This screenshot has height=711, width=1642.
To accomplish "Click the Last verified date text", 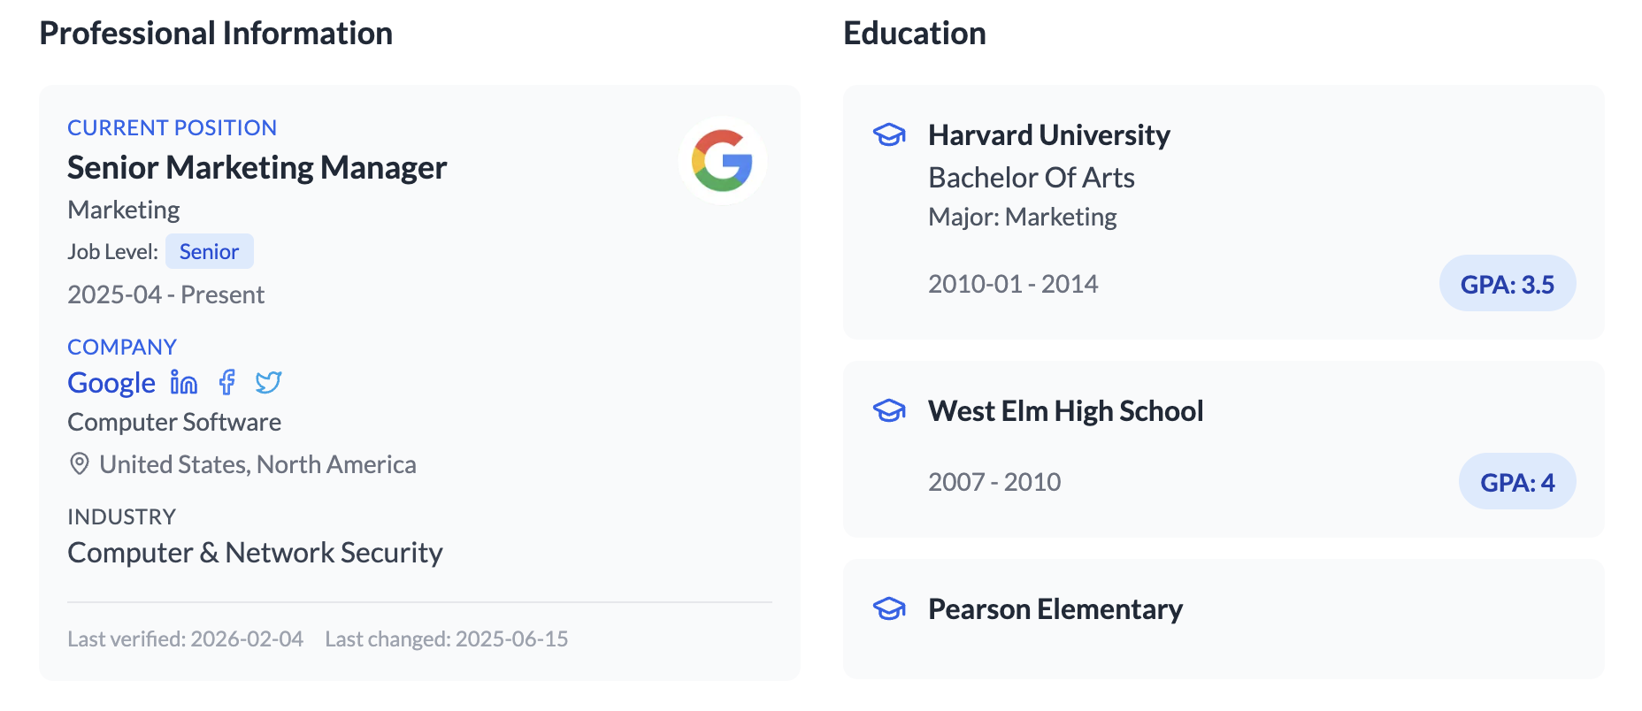I will pos(185,639).
